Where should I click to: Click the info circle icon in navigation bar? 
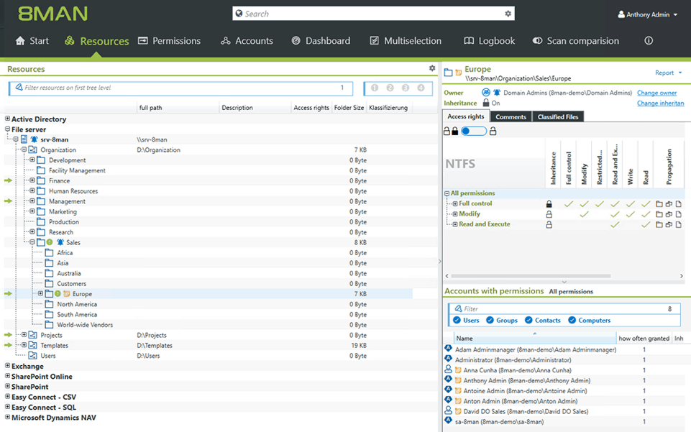click(649, 41)
